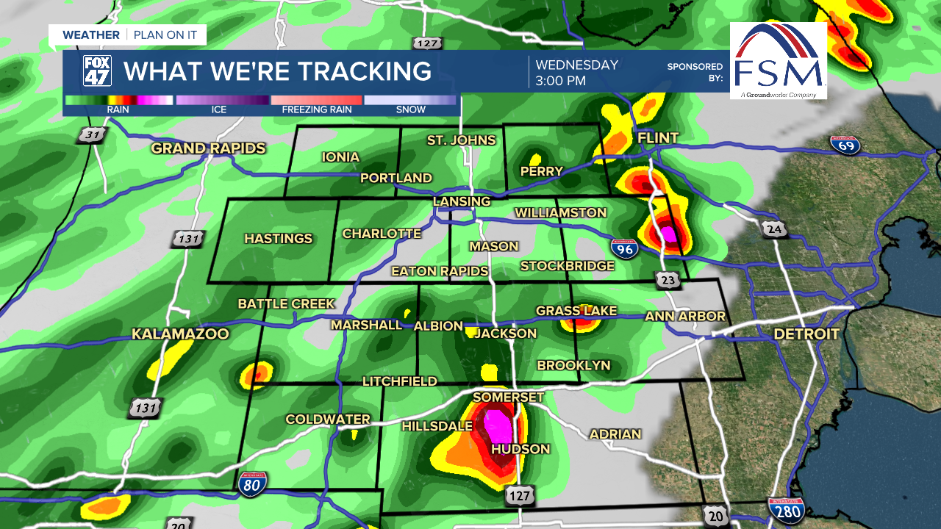Select the Interstate 96 highway shield
This screenshot has height=529, width=941.
[x=623, y=250]
